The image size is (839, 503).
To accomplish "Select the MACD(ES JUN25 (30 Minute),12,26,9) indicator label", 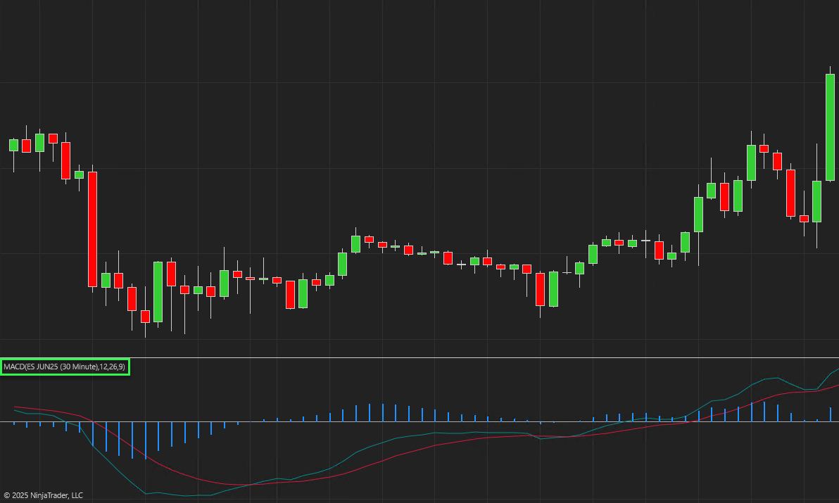I will coord(64,367).
